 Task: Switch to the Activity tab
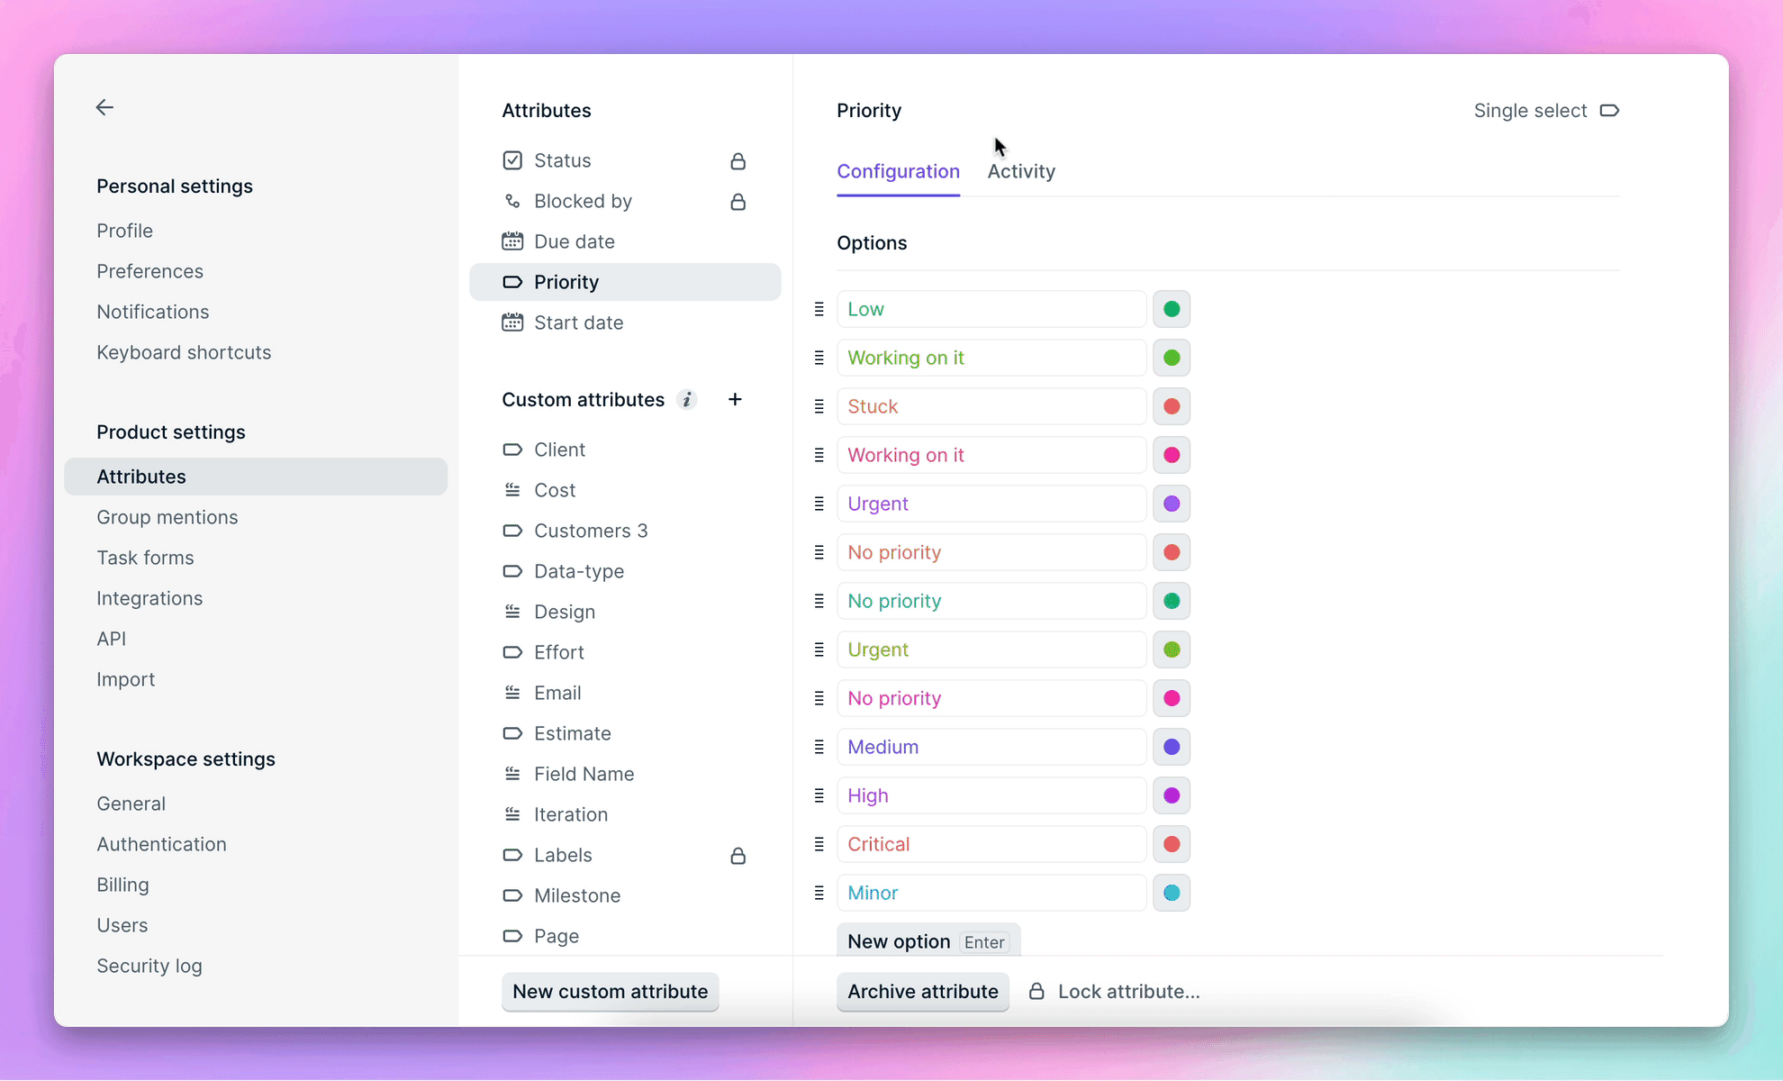point(1021,171)
